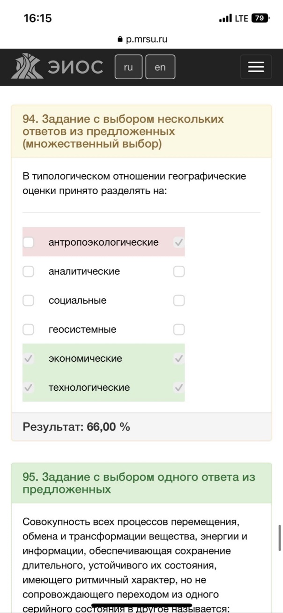
Task: Tick the left checkbox for антропоэкологические
Action: coord(29,242)
